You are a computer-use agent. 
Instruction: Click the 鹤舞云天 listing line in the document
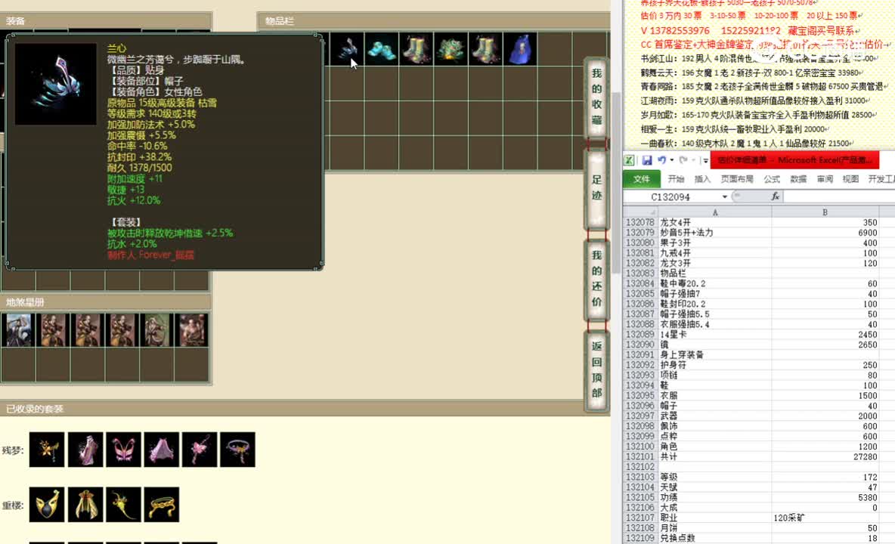750,73
